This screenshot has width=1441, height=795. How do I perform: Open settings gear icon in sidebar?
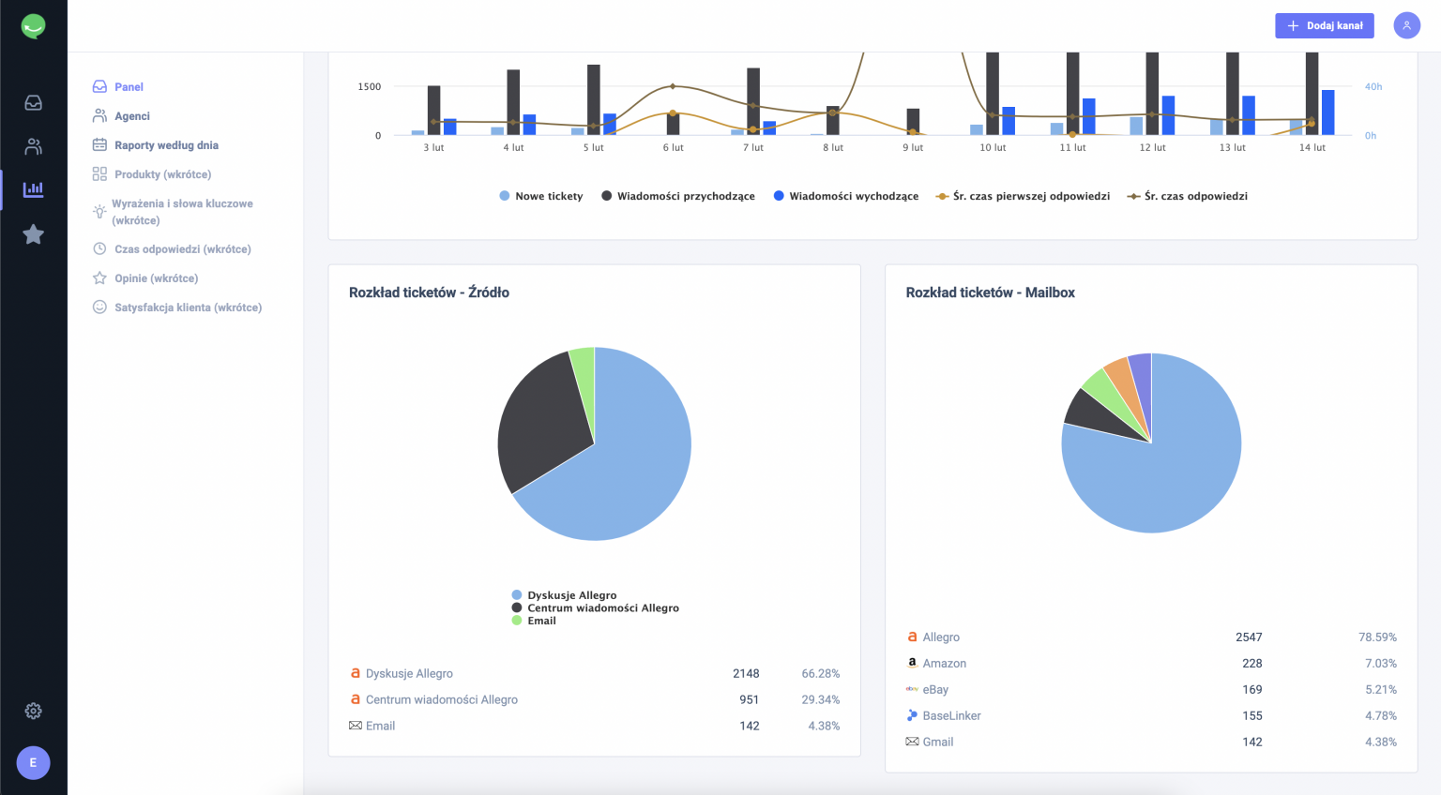33,712
